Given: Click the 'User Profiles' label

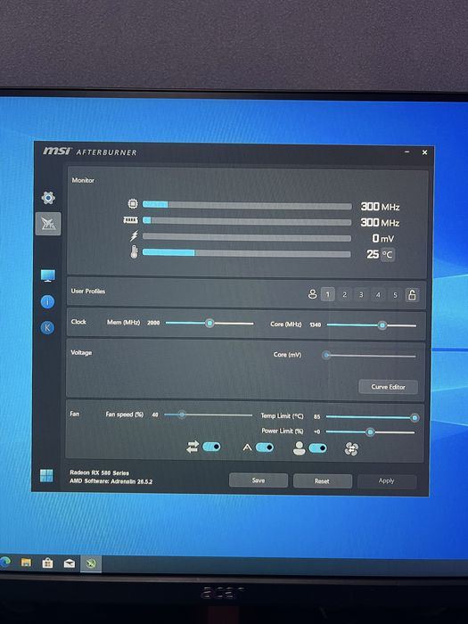Looking at the screenshot, I should (x=88, y=291).
